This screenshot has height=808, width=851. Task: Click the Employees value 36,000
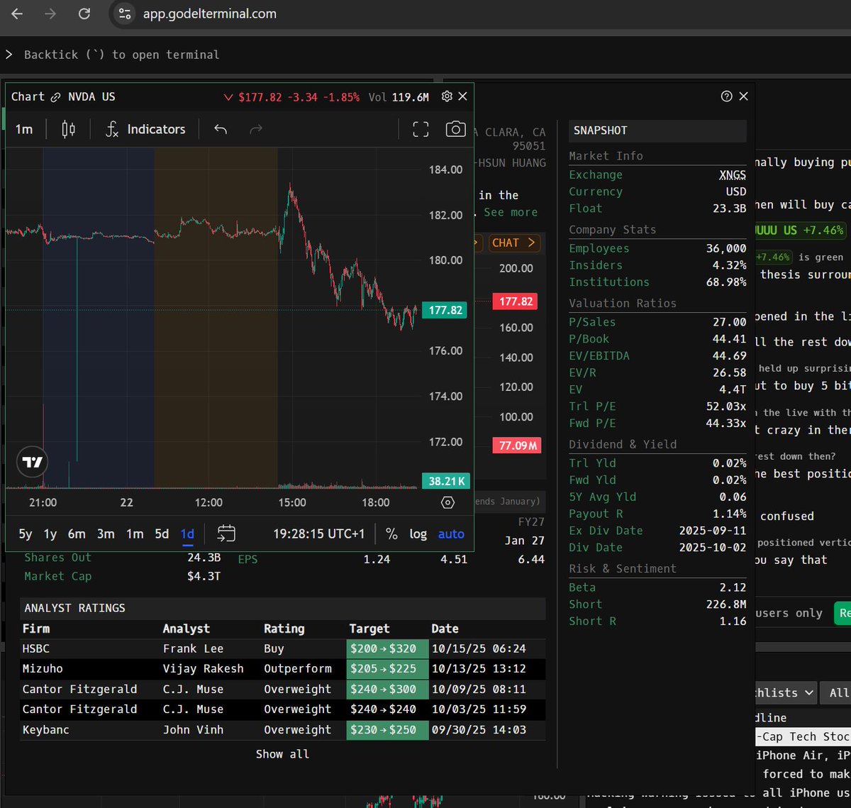tap(726, 248)
